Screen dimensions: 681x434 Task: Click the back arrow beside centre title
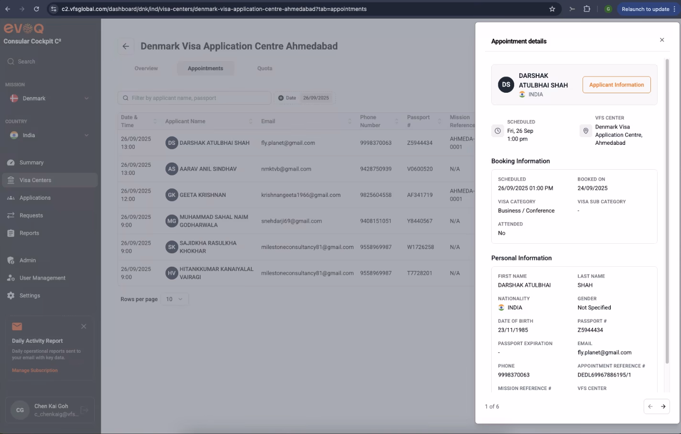126,46
